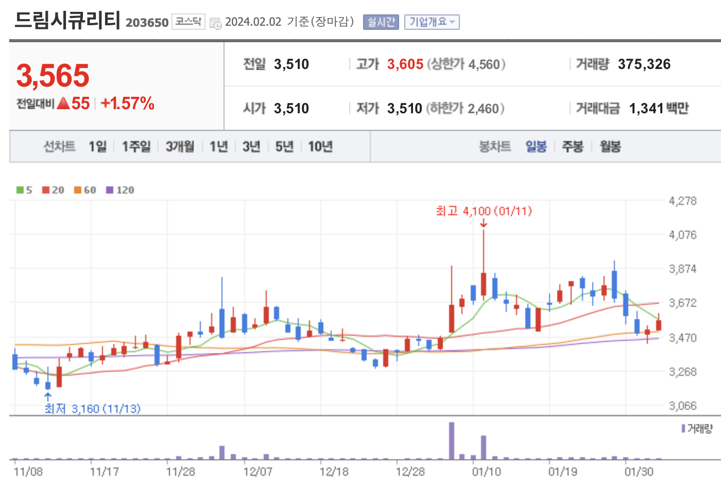Click the stock code 203650

[x=147, y=23]
